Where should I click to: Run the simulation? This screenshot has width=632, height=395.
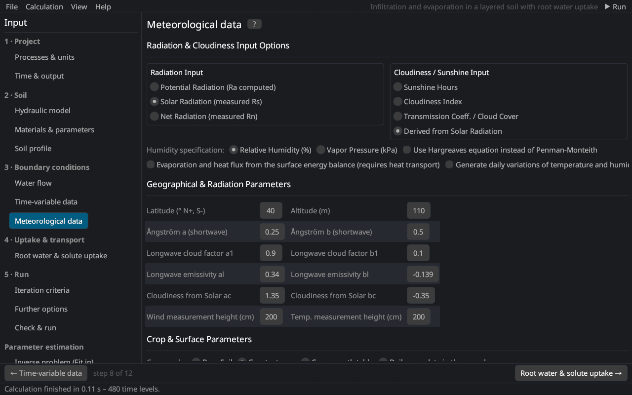pyautogui.click(x=615, y=7)
